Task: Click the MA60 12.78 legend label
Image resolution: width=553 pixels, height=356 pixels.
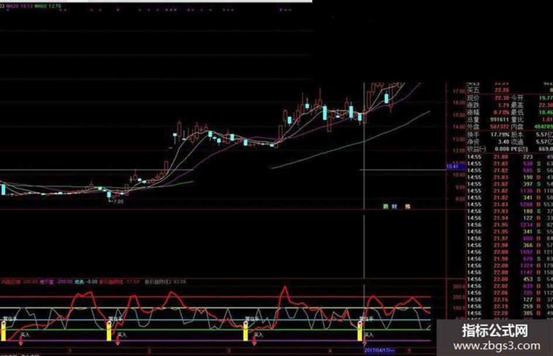Action: point(49,6)
